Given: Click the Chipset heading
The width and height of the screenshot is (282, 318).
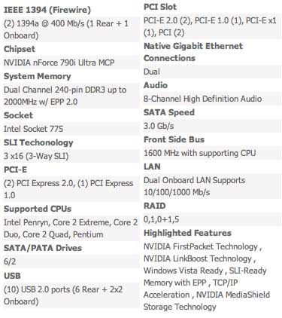Looking at the screenshot, I should click(20, 49).
